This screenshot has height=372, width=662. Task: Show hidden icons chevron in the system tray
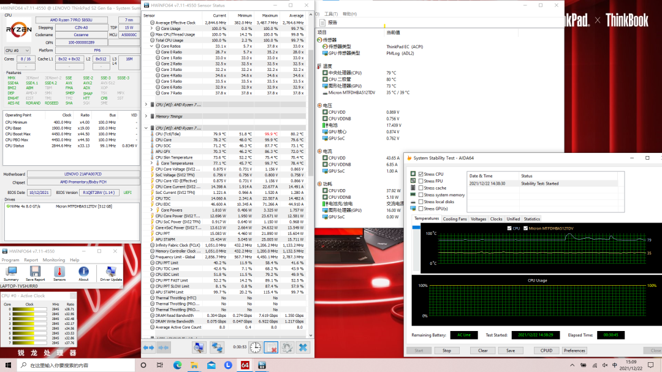tap(572, 365)
